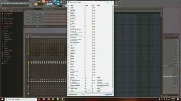Open the Scores item in browser
This screenshot has height=101, width=181.
[x=5, y=29]
